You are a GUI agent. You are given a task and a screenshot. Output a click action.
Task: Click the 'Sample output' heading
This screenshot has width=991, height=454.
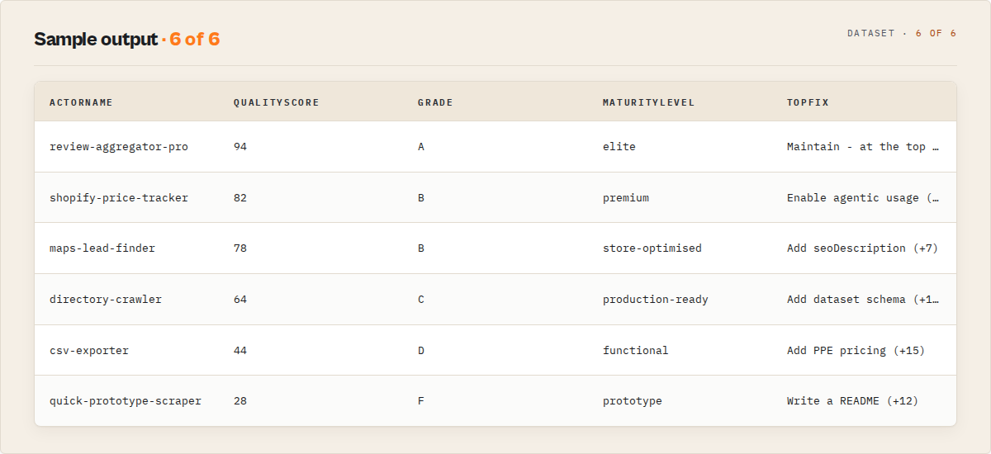click(95, 39)
